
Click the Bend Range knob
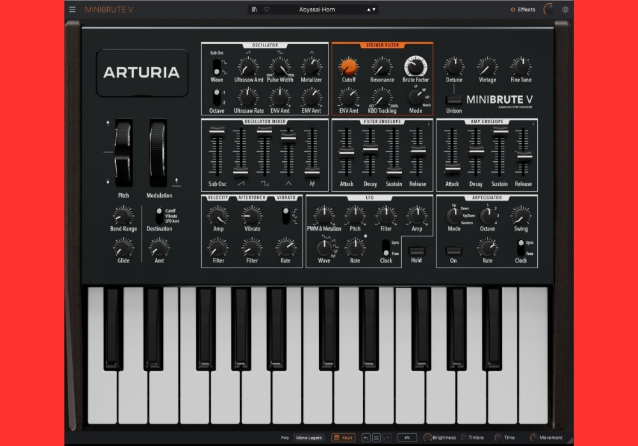(x=123, y=215)
